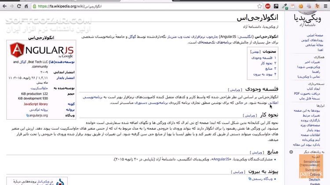The height and width of the screenshot is (185, 330).
Task: Open وب‌گاه رسمی official website link
Action: [x=262, y=179]
